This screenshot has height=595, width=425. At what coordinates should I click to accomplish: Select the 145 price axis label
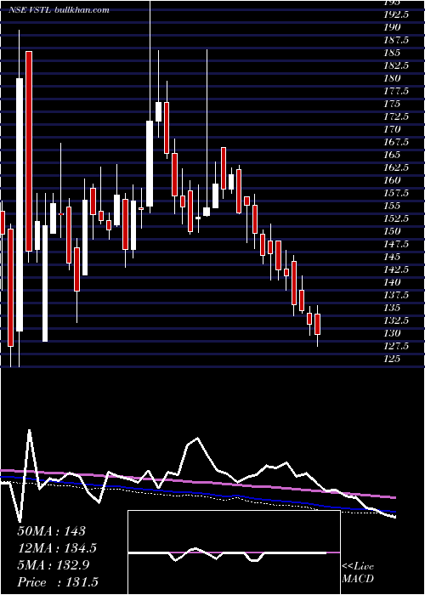tap(392, 257)
